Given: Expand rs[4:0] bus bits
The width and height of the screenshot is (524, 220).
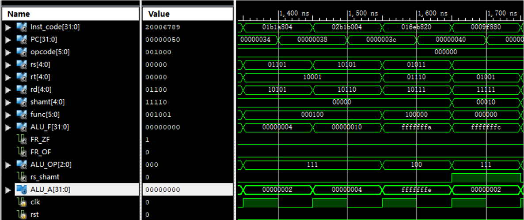Looking at the screenshot, I should pos(8,65).
